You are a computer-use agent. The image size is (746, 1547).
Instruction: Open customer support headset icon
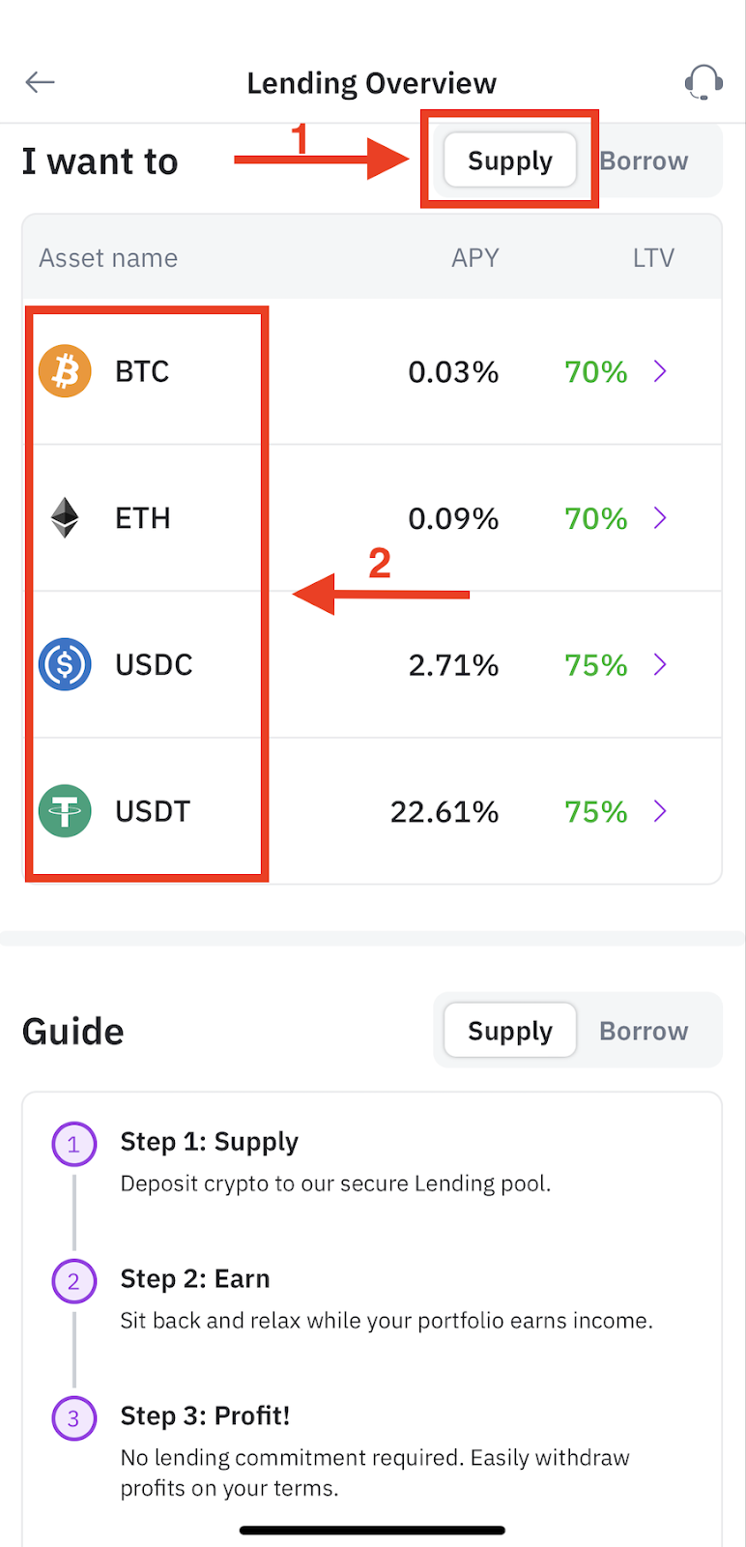(x=703, y=83)
